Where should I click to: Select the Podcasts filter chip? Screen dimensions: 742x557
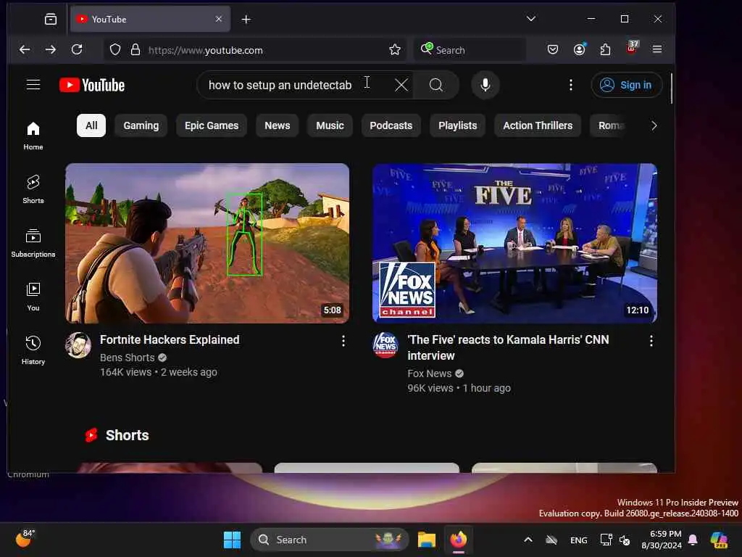click(391, 125)
